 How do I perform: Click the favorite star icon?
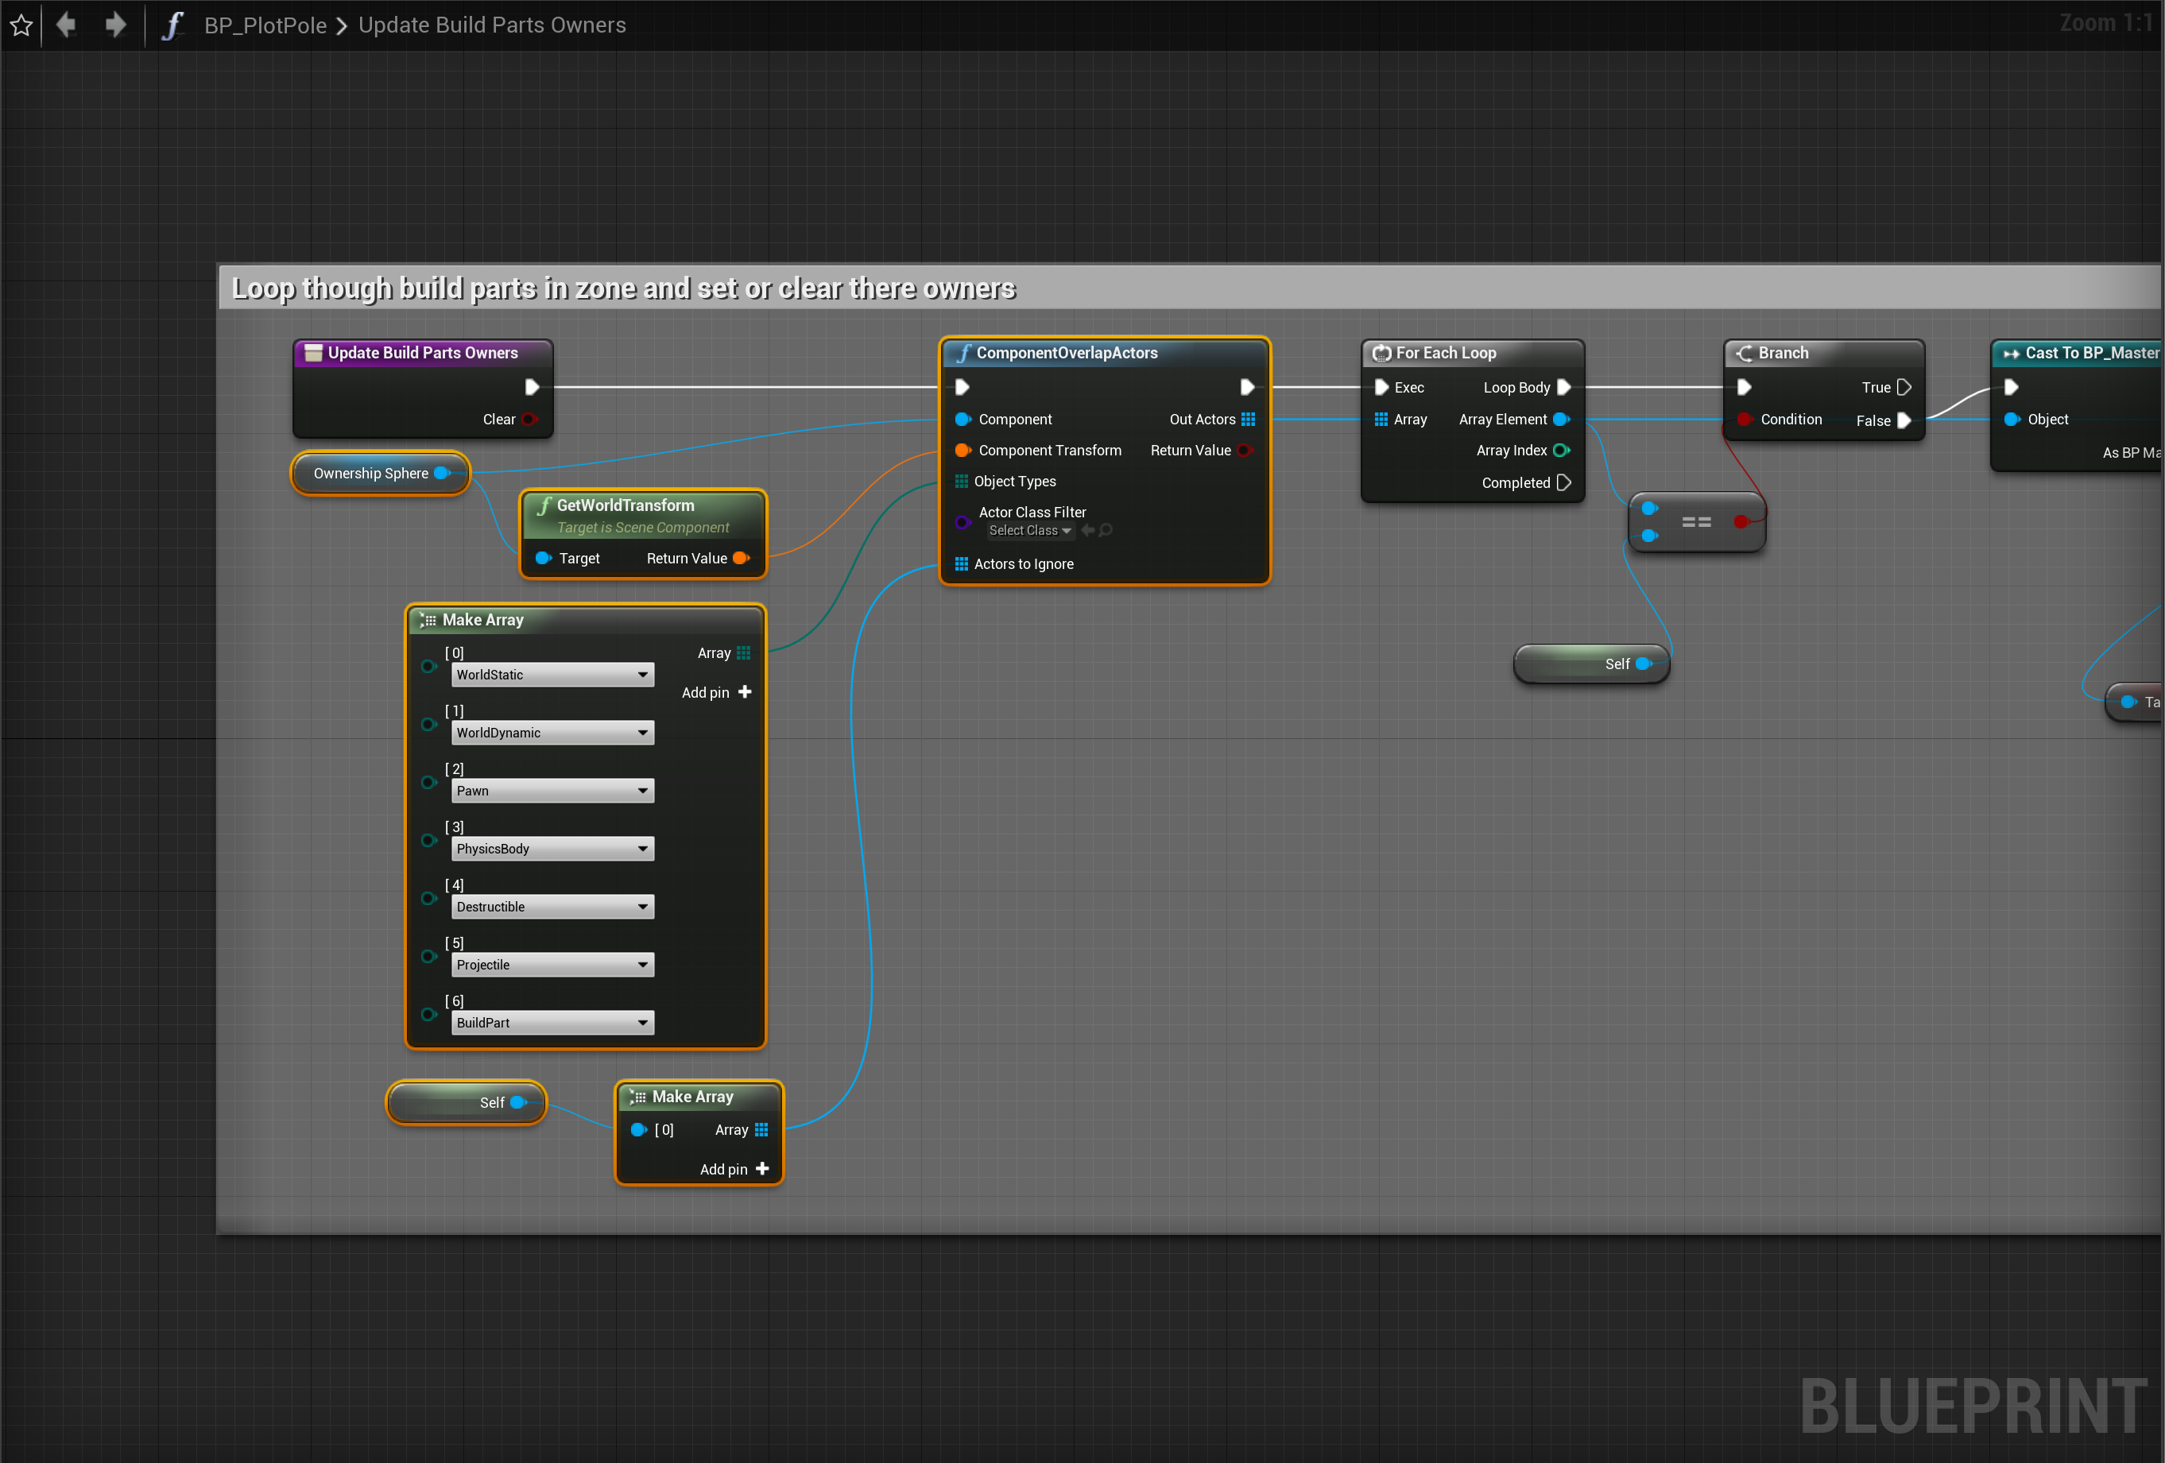(21, 25)
